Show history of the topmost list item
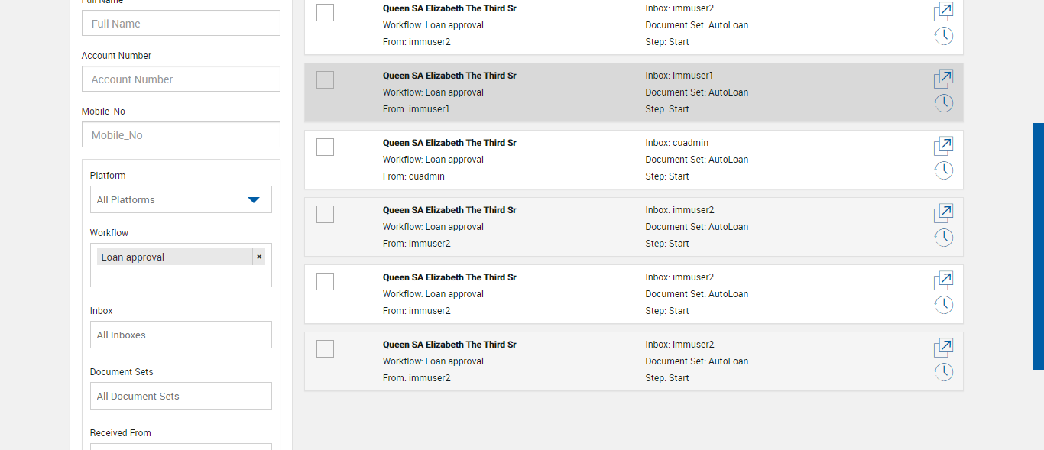 tap(944, 36)
